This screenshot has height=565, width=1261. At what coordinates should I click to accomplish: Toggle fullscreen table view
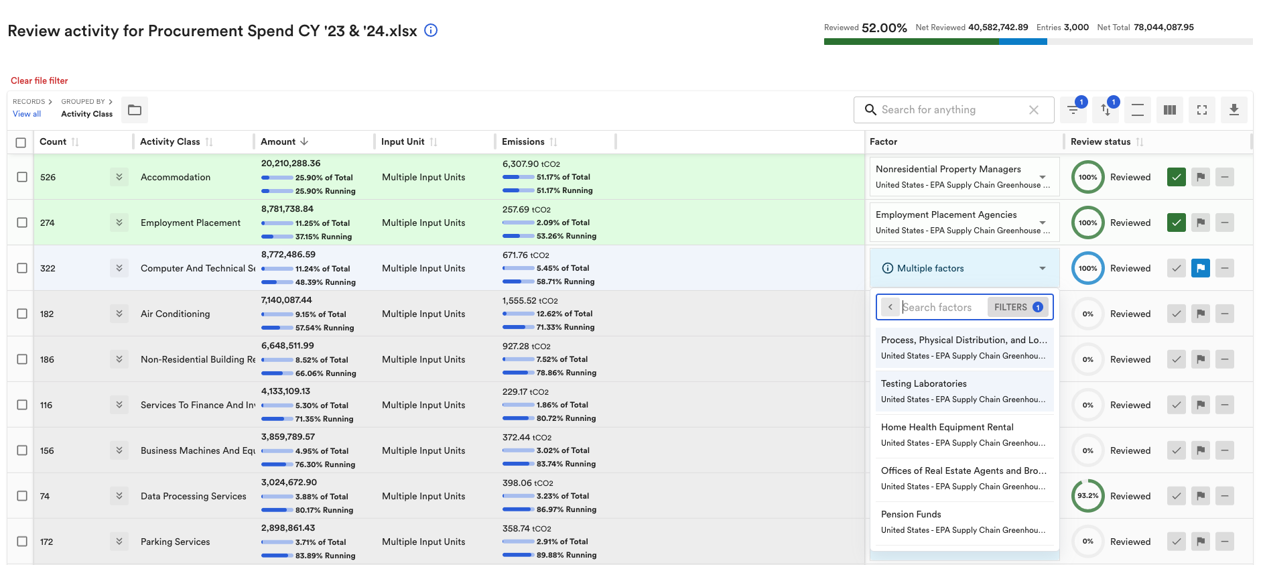pos(1202,110)
